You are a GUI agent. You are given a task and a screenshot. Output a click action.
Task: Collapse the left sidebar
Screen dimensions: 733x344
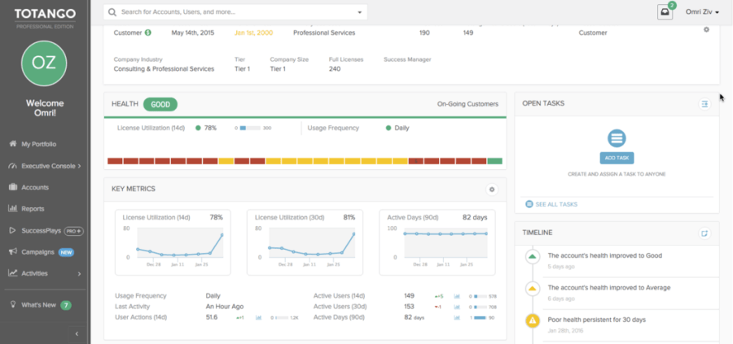point(77,333)
